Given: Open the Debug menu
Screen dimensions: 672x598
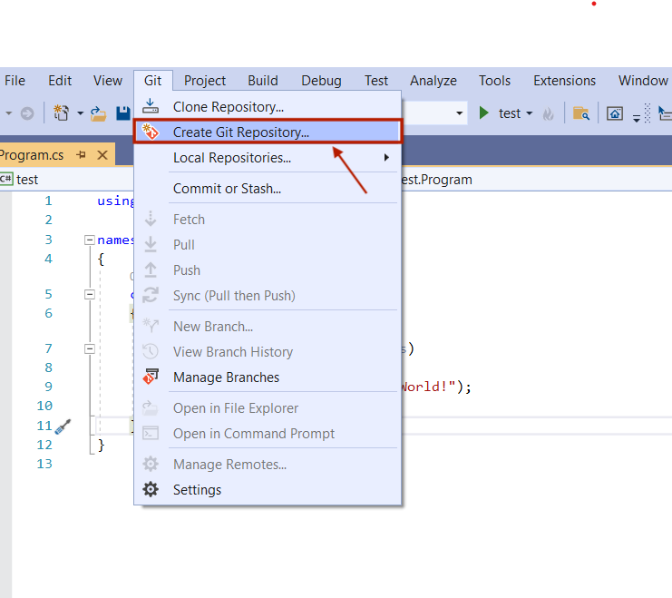Looking at the screenshot, I should point(322,81).
